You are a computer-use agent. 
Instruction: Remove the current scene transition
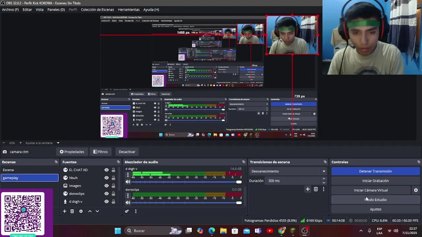316,189
